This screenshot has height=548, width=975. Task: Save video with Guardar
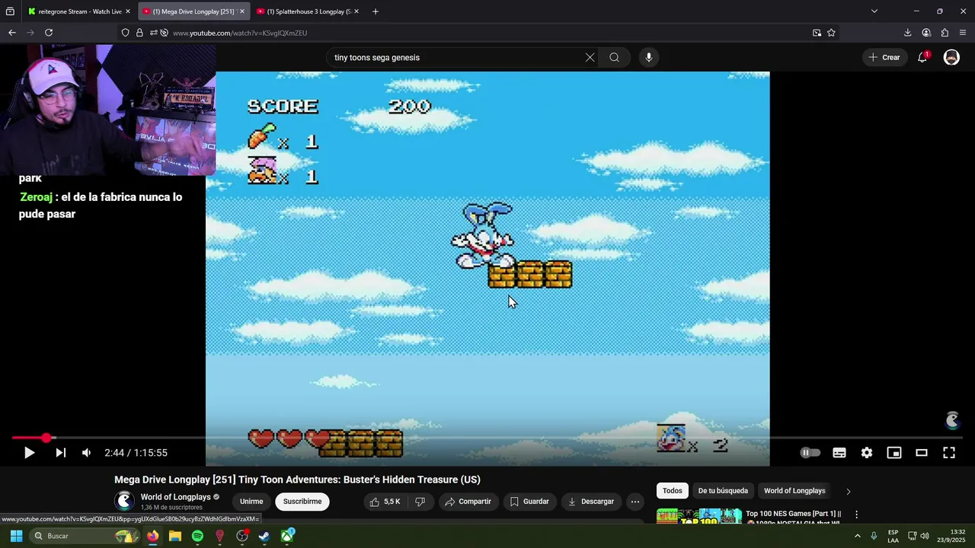pos(529,502)
